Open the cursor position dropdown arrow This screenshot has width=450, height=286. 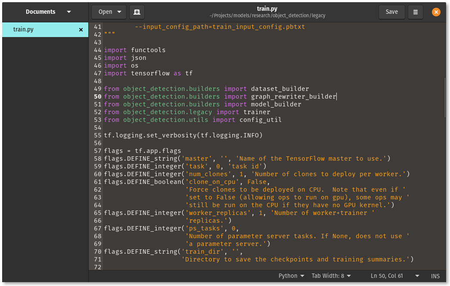pyautogui.click(x=417, y=276)
